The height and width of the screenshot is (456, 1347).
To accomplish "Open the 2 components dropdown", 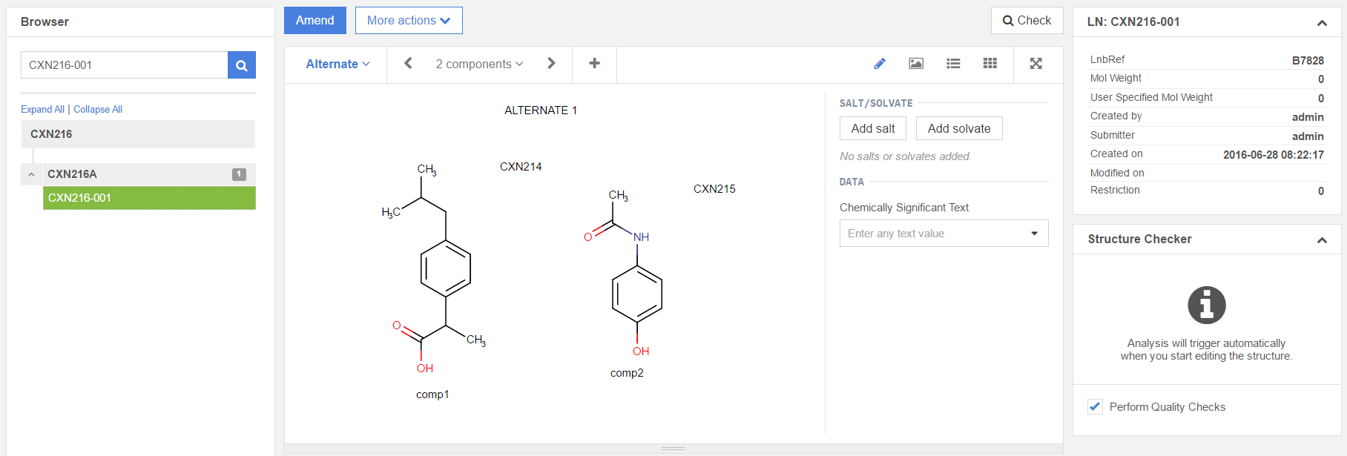I will (x=479, y=65).
